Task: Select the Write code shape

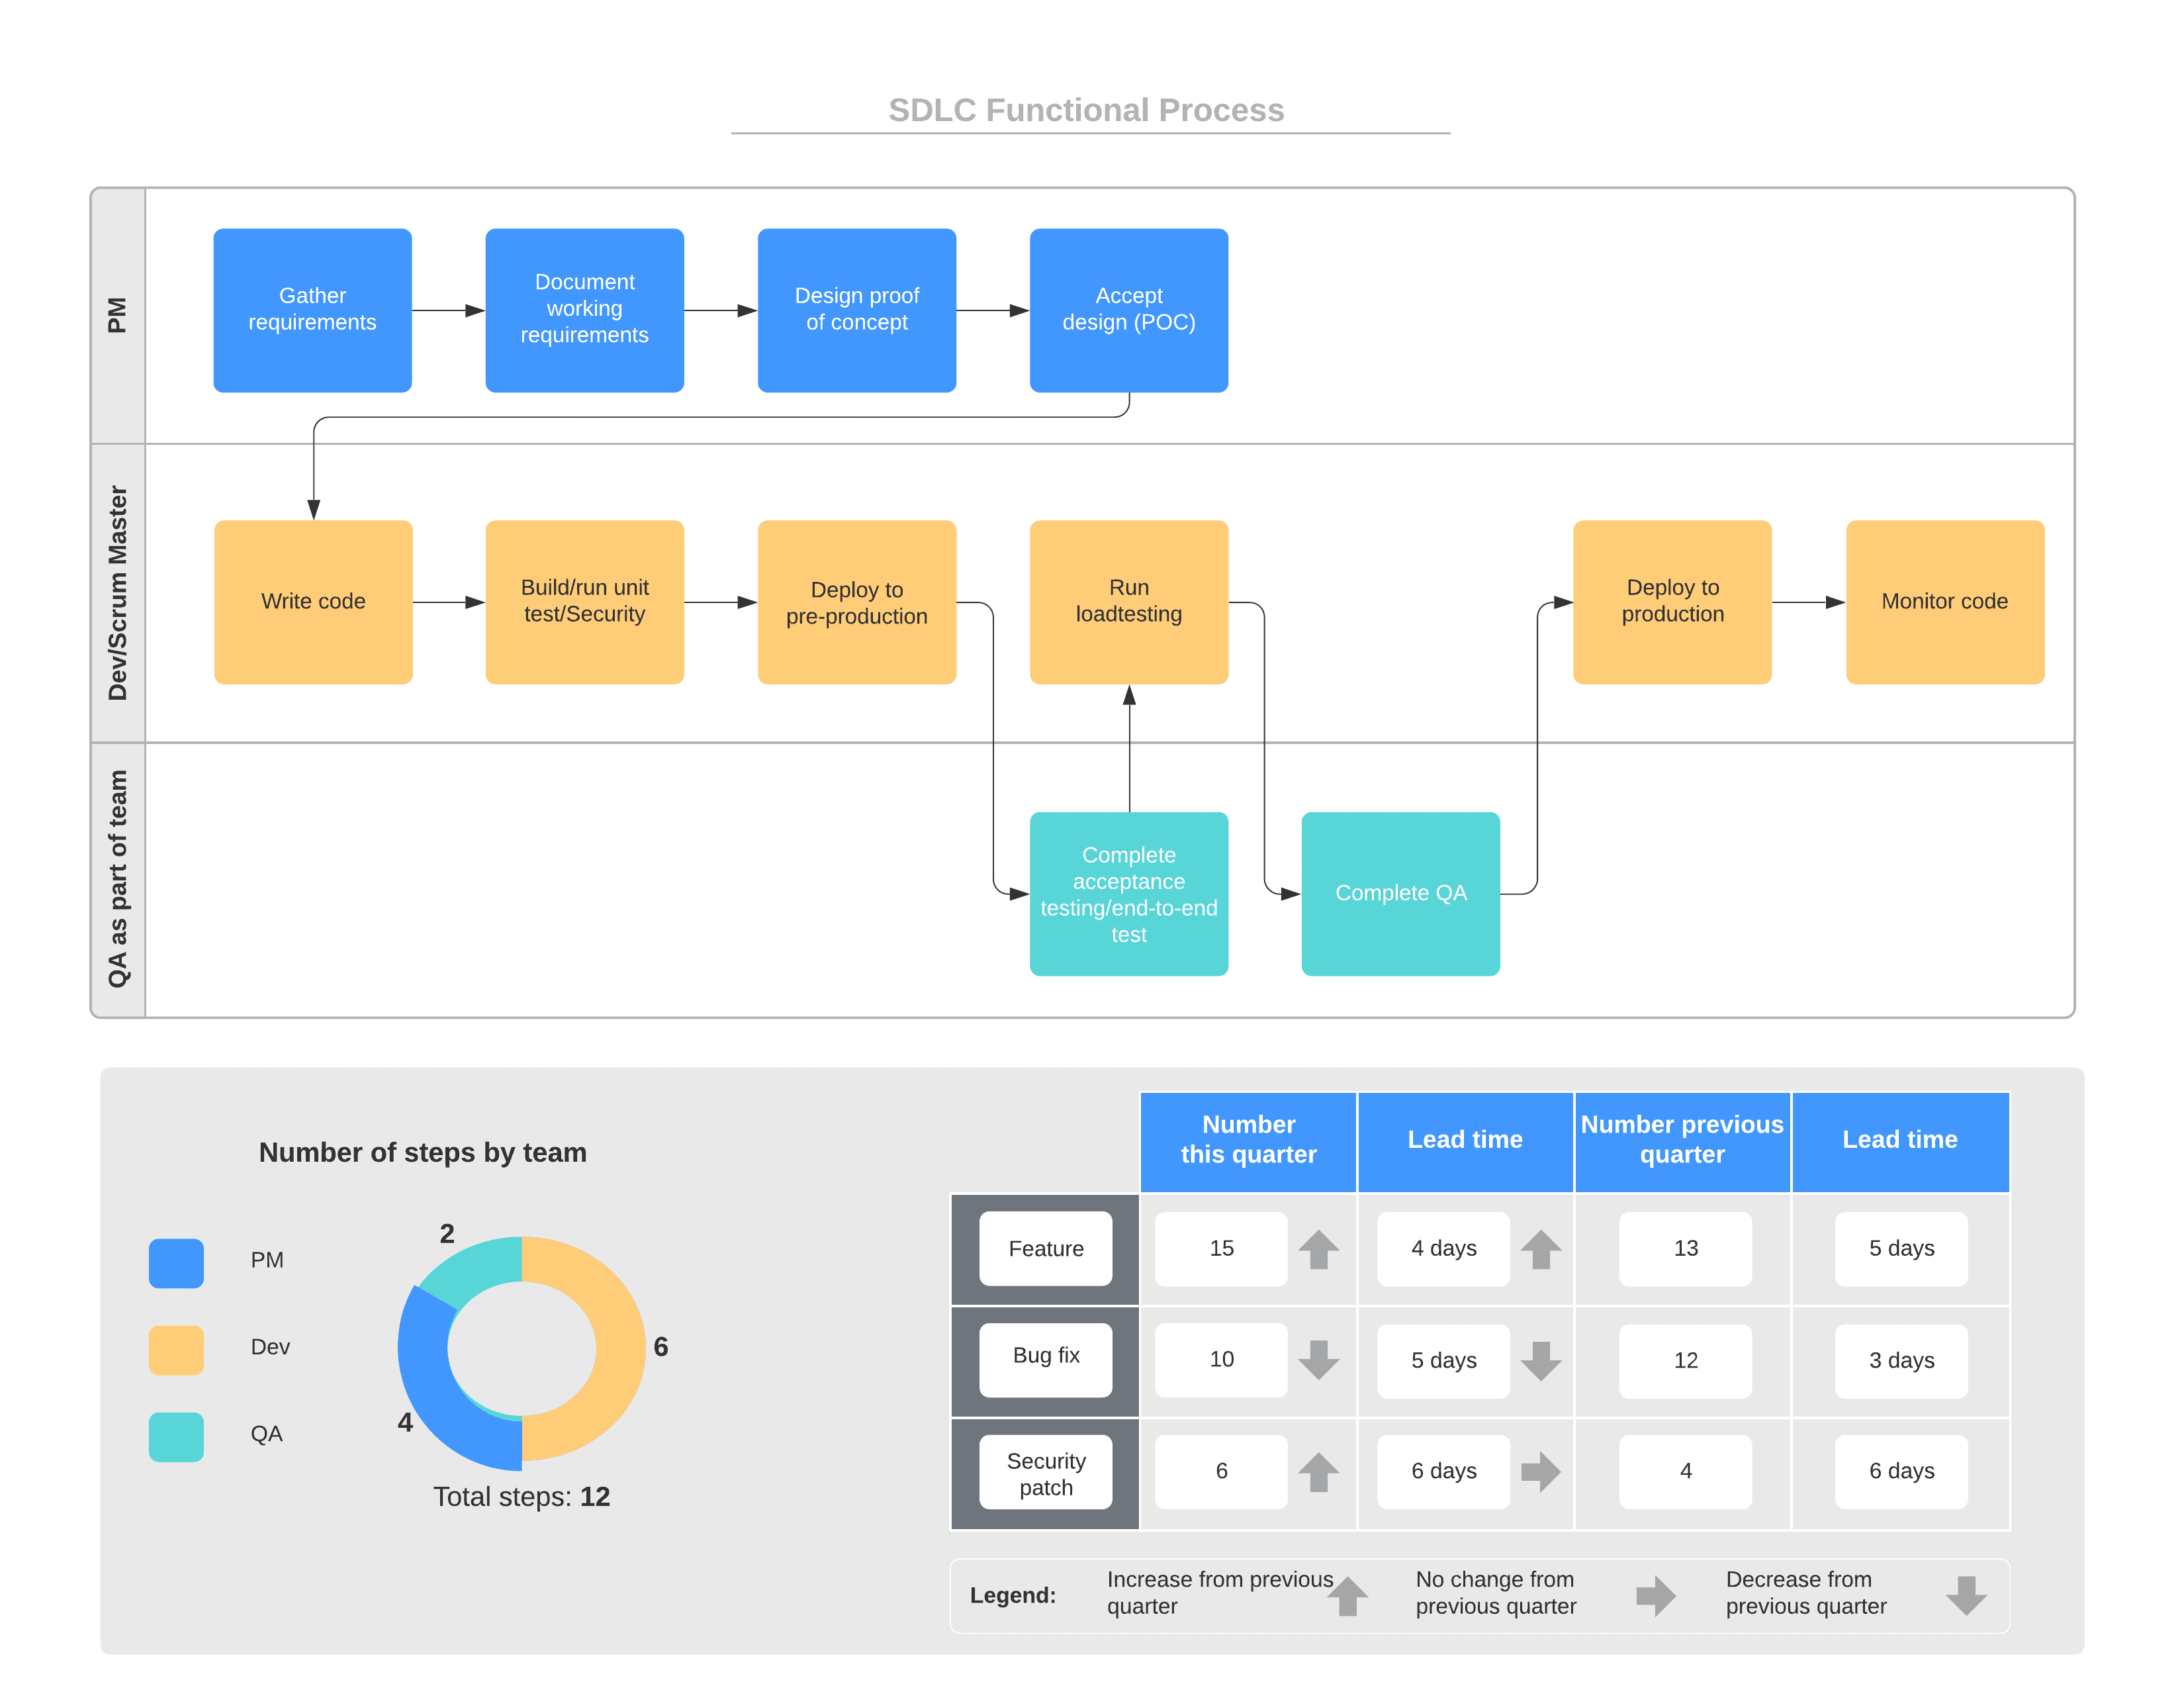Action: (312, 601)
